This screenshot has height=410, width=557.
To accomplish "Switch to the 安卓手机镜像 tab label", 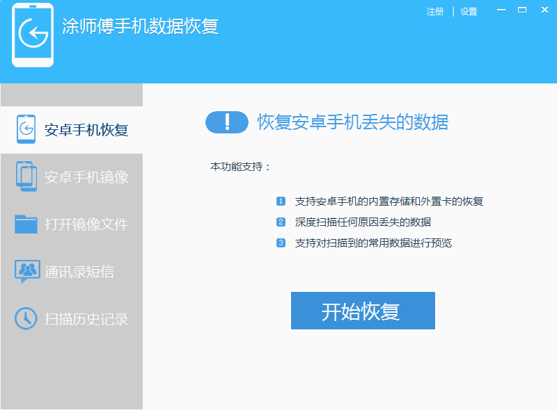I will 86,177.
